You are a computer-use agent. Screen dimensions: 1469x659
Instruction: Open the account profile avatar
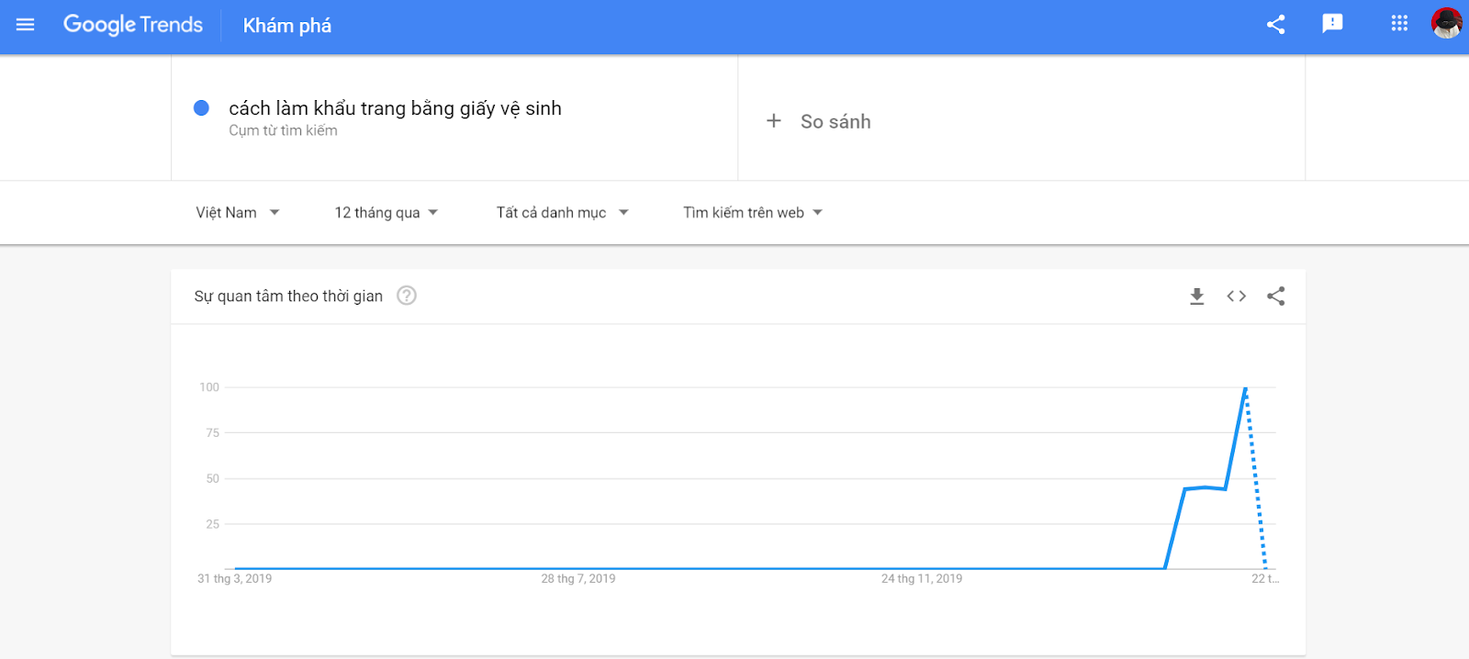point(1446,23)
